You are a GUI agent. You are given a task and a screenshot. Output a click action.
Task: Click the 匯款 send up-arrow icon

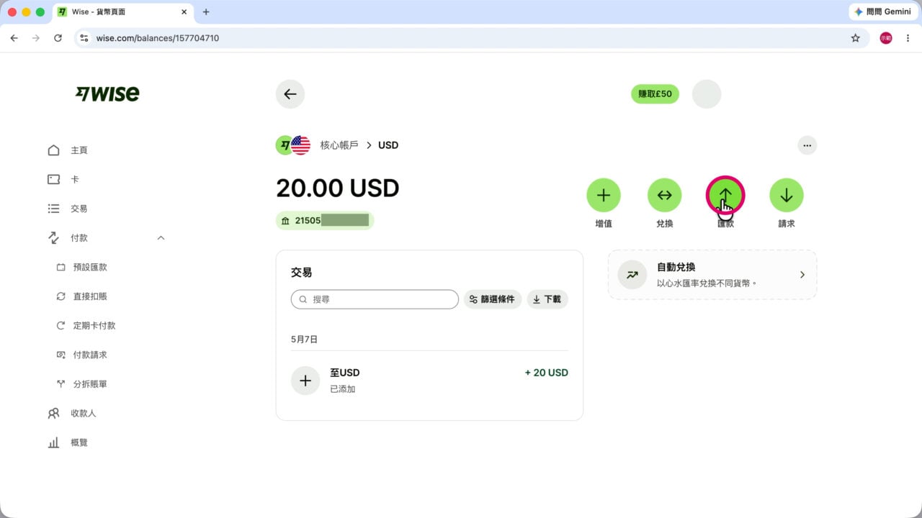click(x=725, y=195)
